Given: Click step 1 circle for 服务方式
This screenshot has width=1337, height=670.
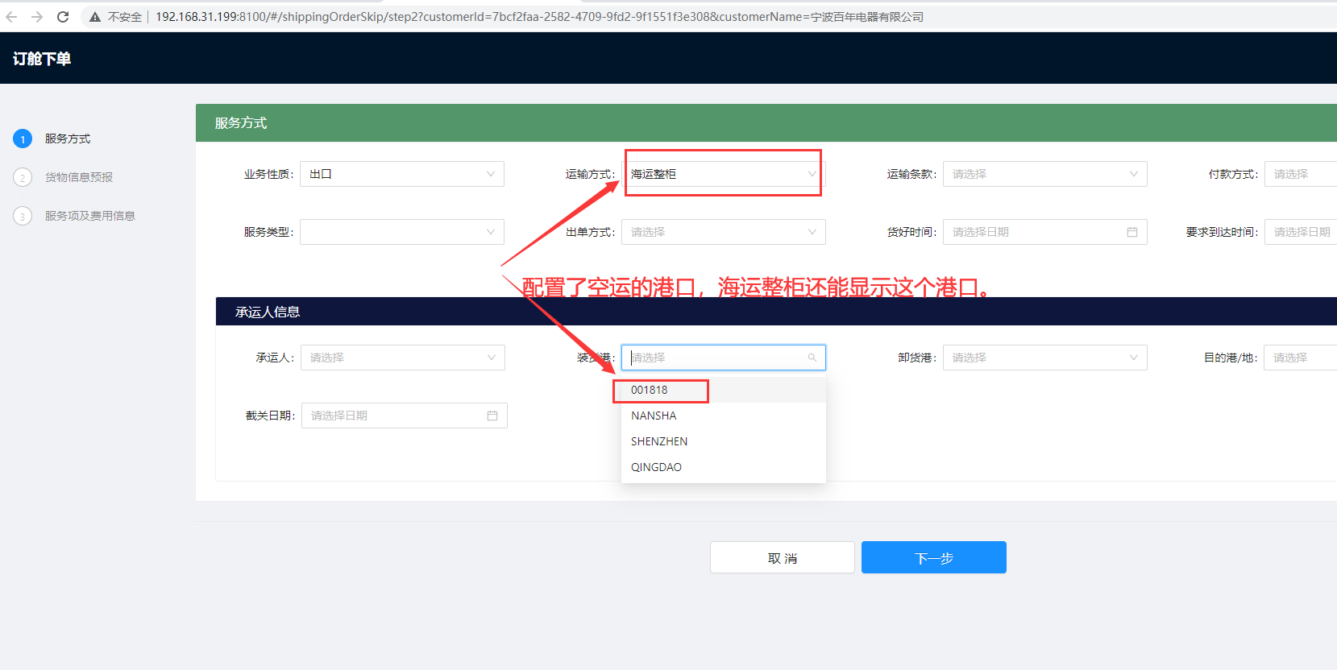Looking at the screenshot, I should pos(23,139).
